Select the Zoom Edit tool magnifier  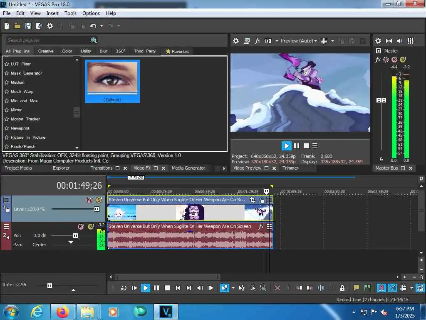pyautogui.click(x=263, y=288)
